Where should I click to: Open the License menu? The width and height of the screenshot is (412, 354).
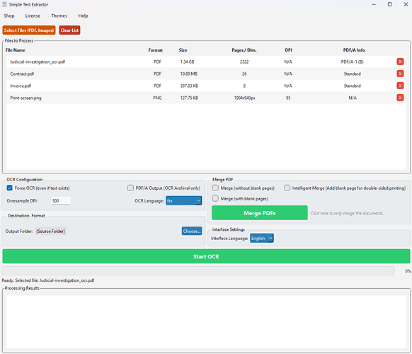[33, 16]
